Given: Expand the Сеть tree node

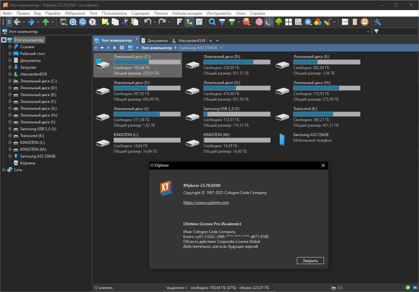Looking at the screenshot, I should coord(4,170).
